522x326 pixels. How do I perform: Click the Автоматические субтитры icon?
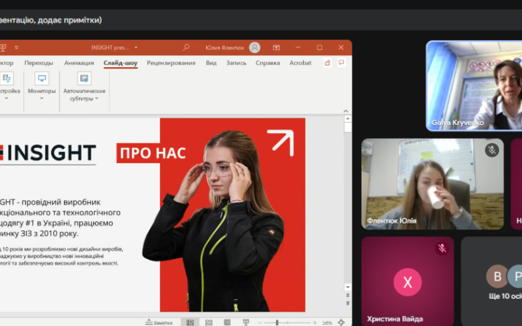(84, 78)
